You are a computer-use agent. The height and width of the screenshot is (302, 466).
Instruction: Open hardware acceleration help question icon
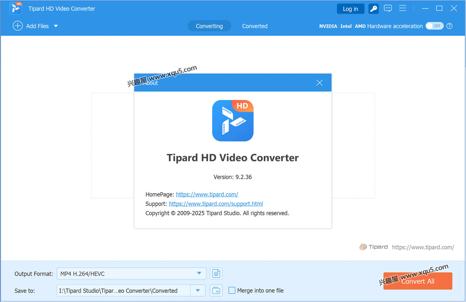coord(449,26)
